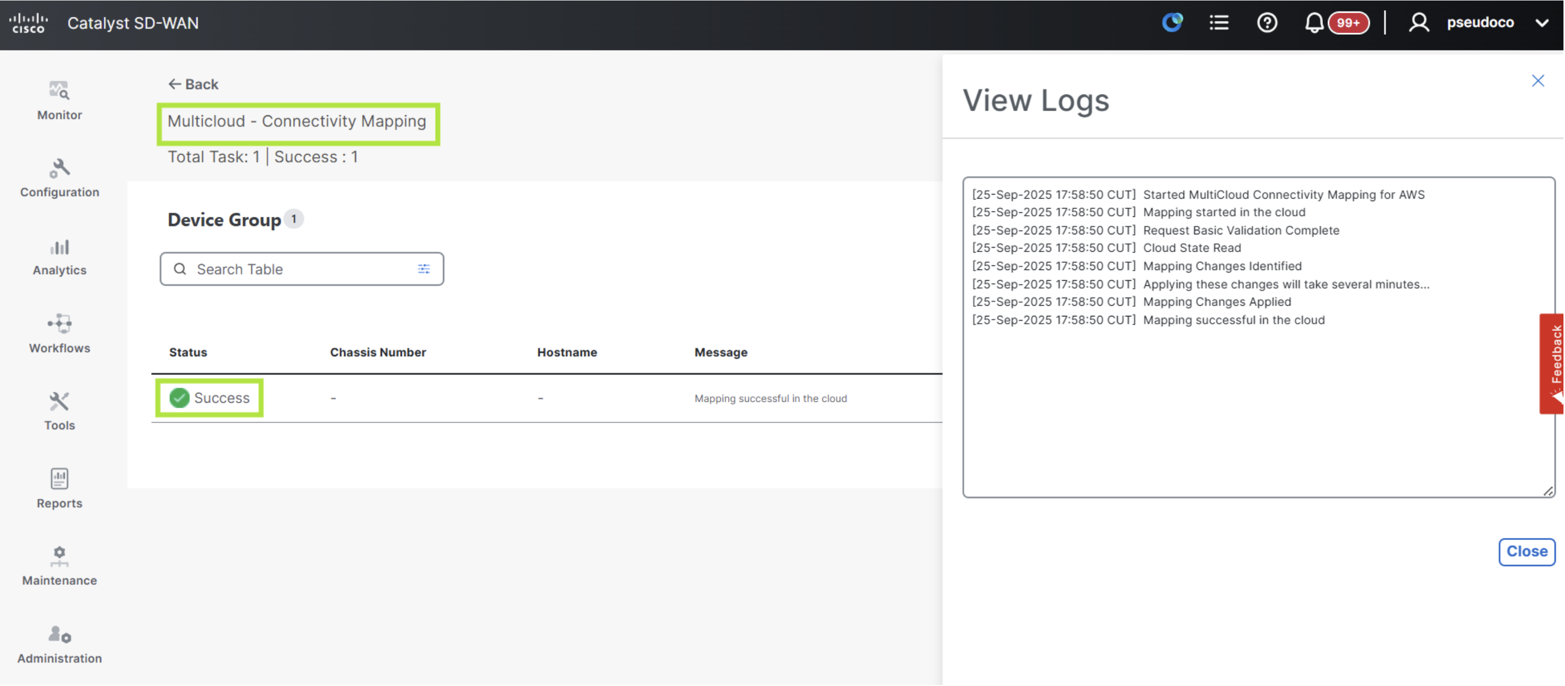Click the last log line 'Mapping successful in the cloud'
This screenshot has width=1565, height=686.
[x=1234, y=320]
